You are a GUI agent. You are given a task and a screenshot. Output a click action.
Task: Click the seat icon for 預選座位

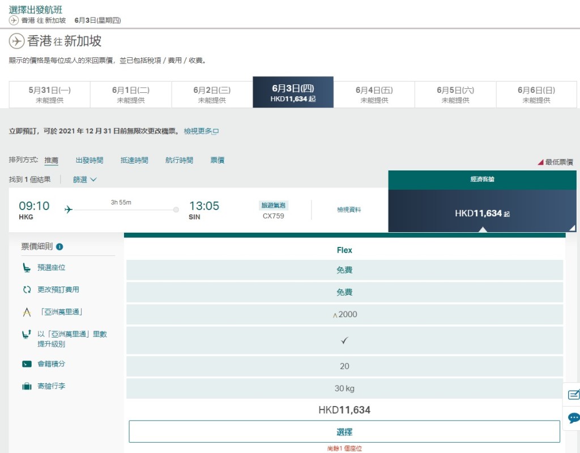click(x=27, y=268)
